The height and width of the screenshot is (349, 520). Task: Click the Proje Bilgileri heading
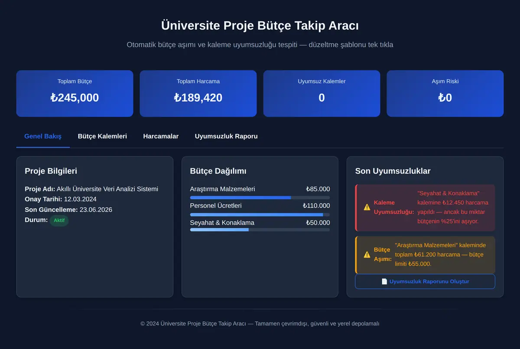click(51, 171)
